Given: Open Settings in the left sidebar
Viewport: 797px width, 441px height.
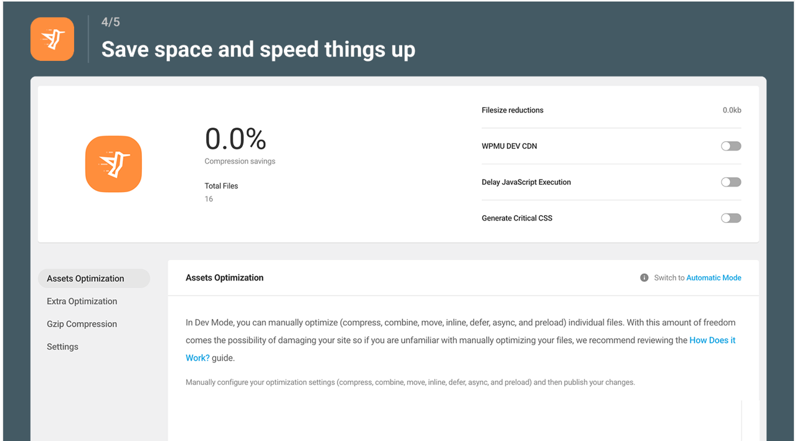Looking at the screenshot, I should 62,346.
